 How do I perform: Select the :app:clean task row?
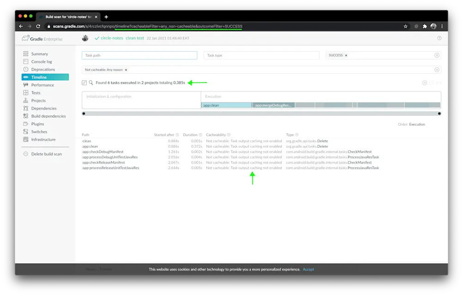coord(90,146)
